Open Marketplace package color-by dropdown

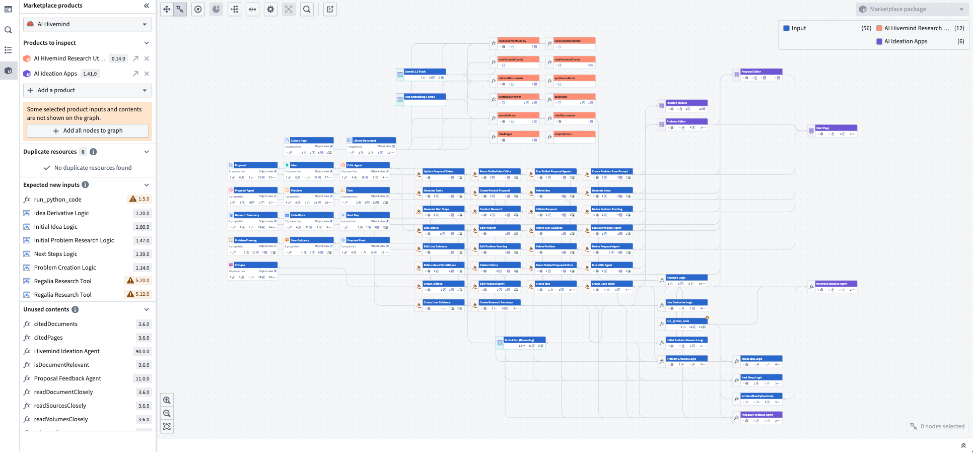[912, 9]
